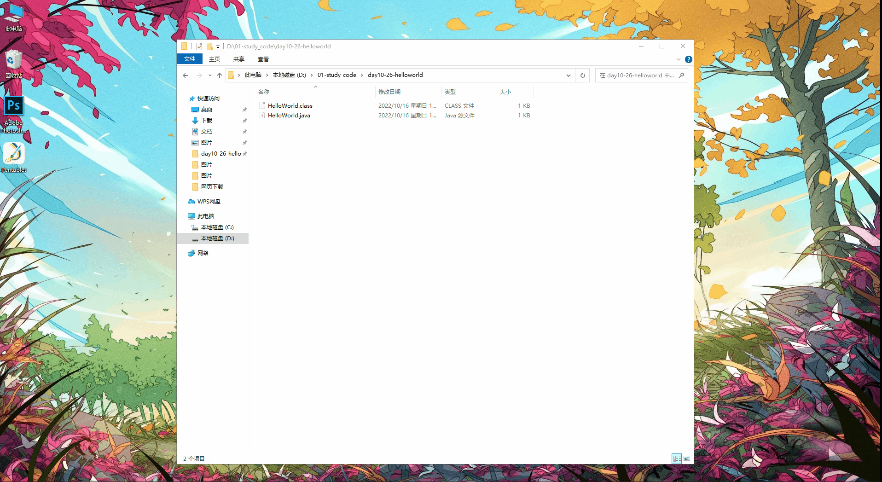Open 网页下载 folder in navigation pane

(x=212, y=187)
